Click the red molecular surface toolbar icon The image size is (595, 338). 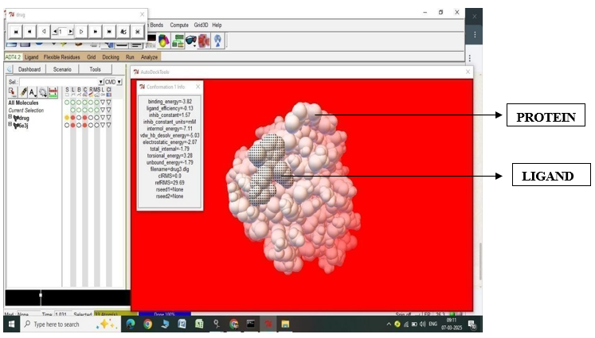pyautogui.click(x=204, y=41)
